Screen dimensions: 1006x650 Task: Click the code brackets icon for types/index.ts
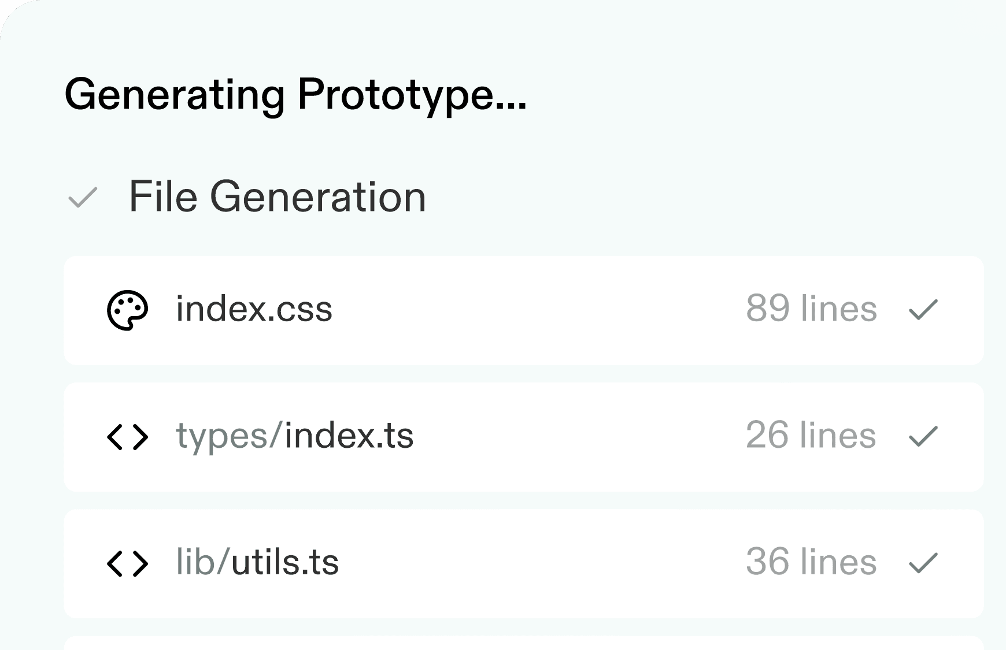(x=127, y=437)
